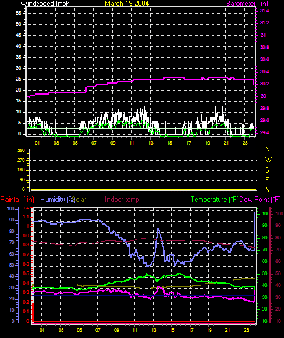Click the 55 mph windspeed scale value

click(18, 13)
